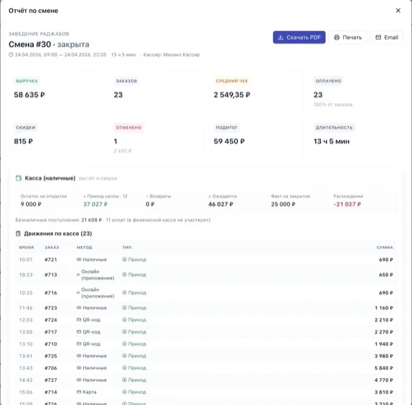This screenshot has width=412, height=405.
Task: Click opening balance value 9 000 ₽
Action: coord(31,205)
